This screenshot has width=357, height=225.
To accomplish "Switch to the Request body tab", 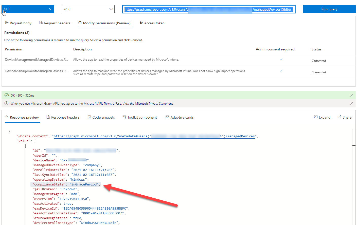I will point(18,23).
